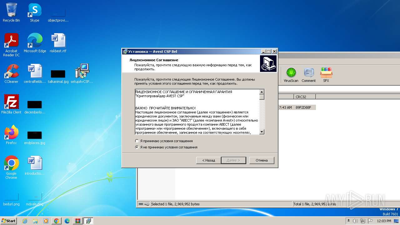Switch to WinRAR window via taskbar
The width and height of the screenshot is (400, 225).
pyautogui.click(x=77, y=221)
